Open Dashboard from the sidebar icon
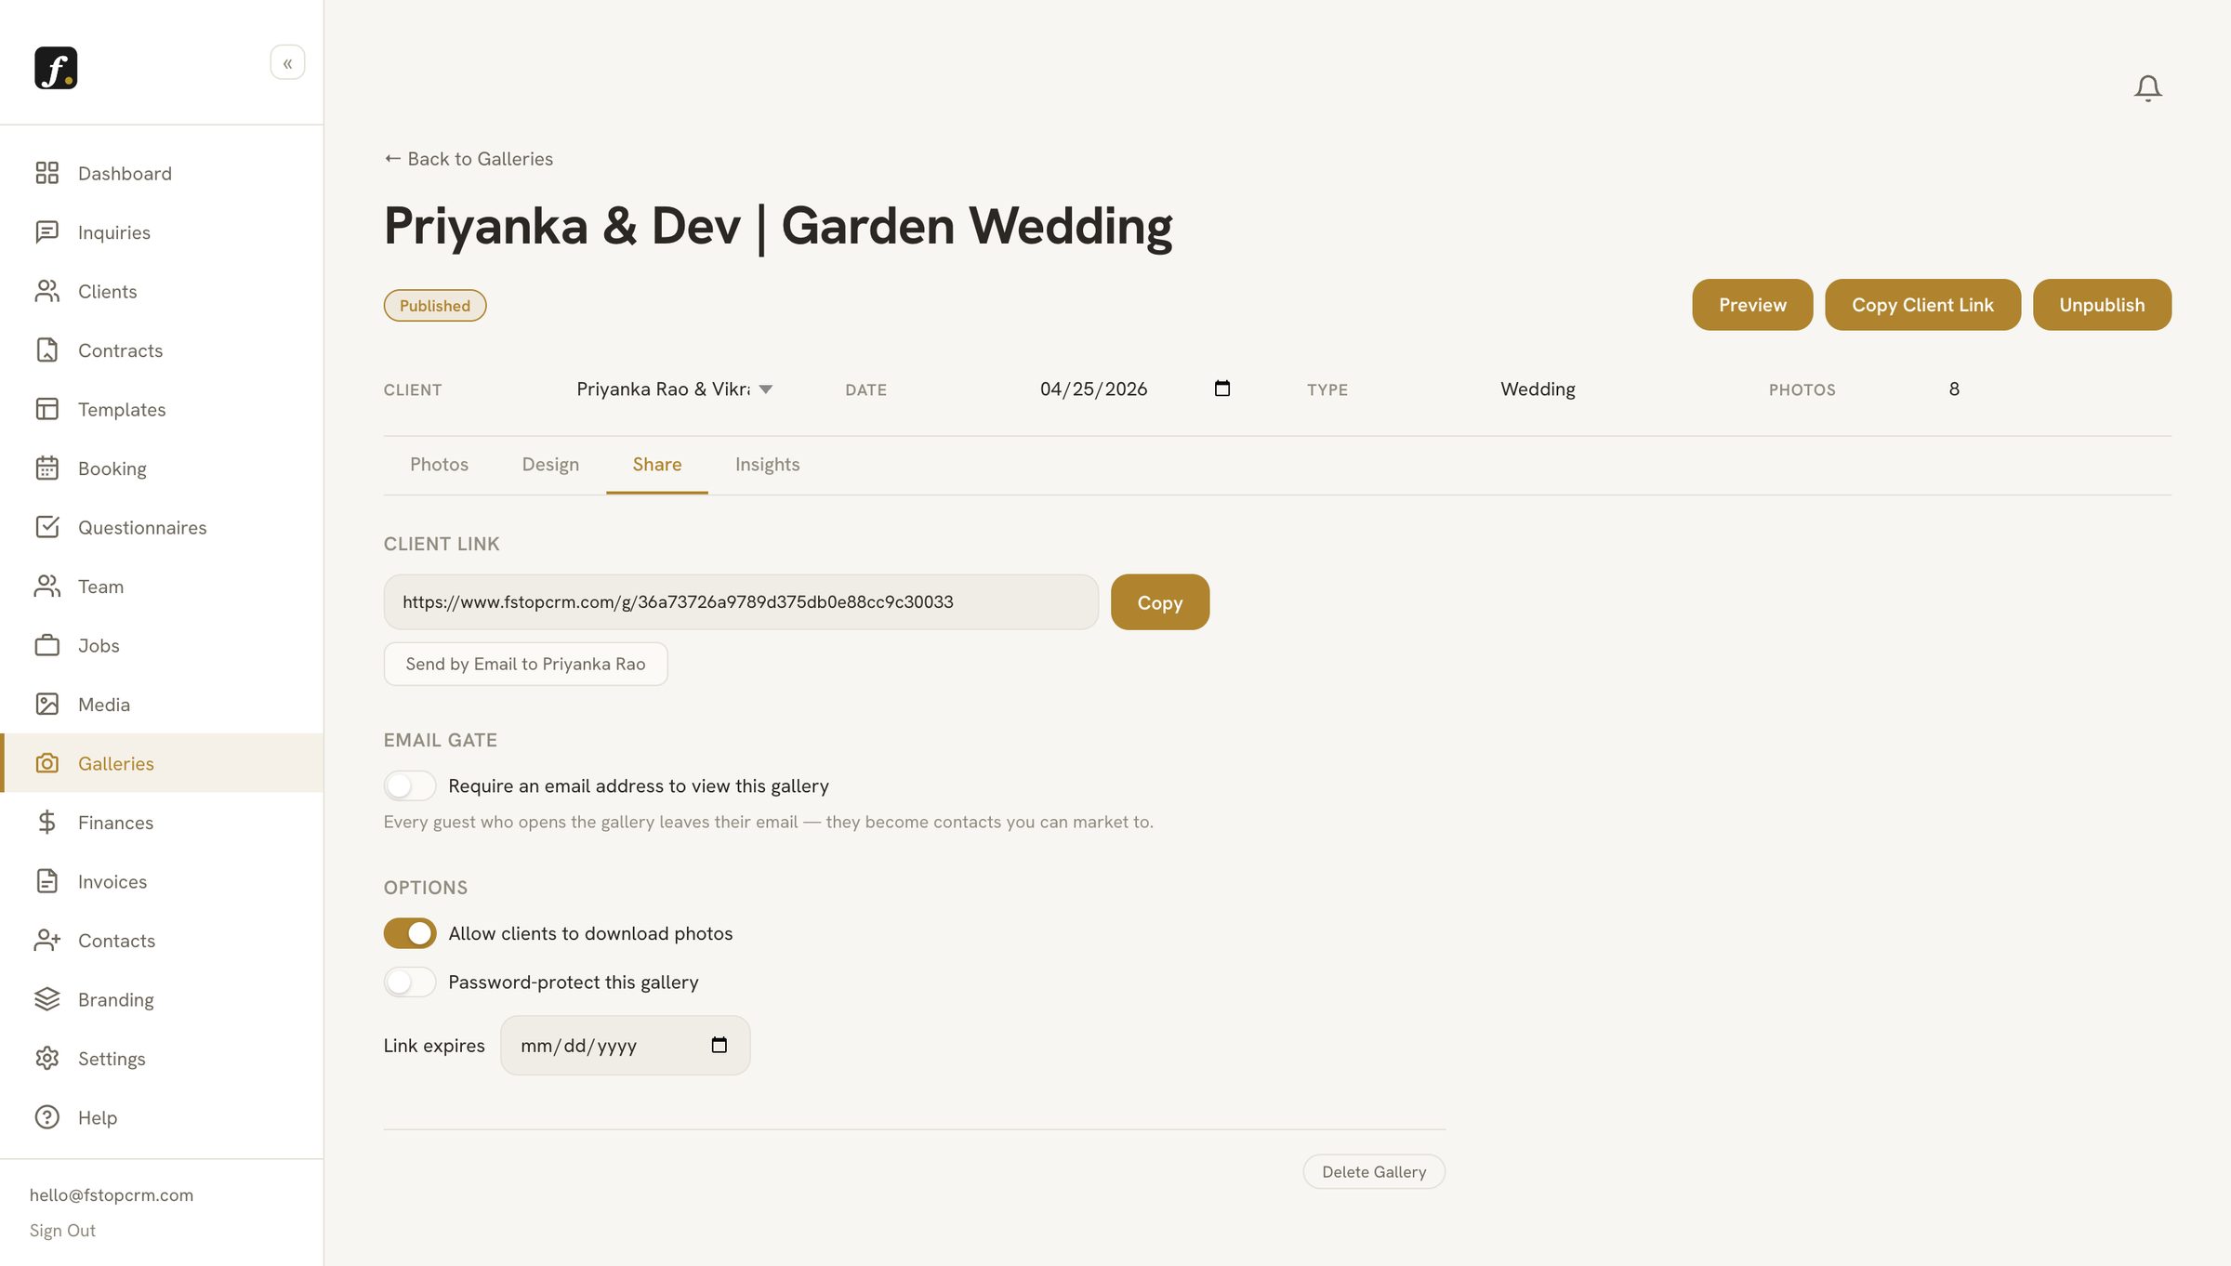Image resolution: width=2231 pixels, height=1266 pixels. click(x=47, y=173)
